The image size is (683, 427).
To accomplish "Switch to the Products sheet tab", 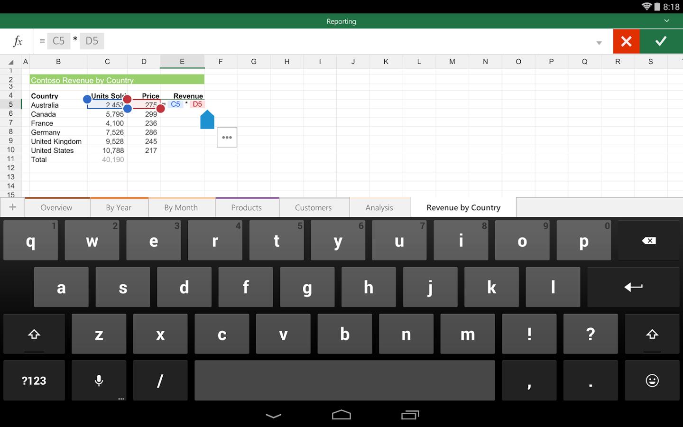I will point(247,207).
